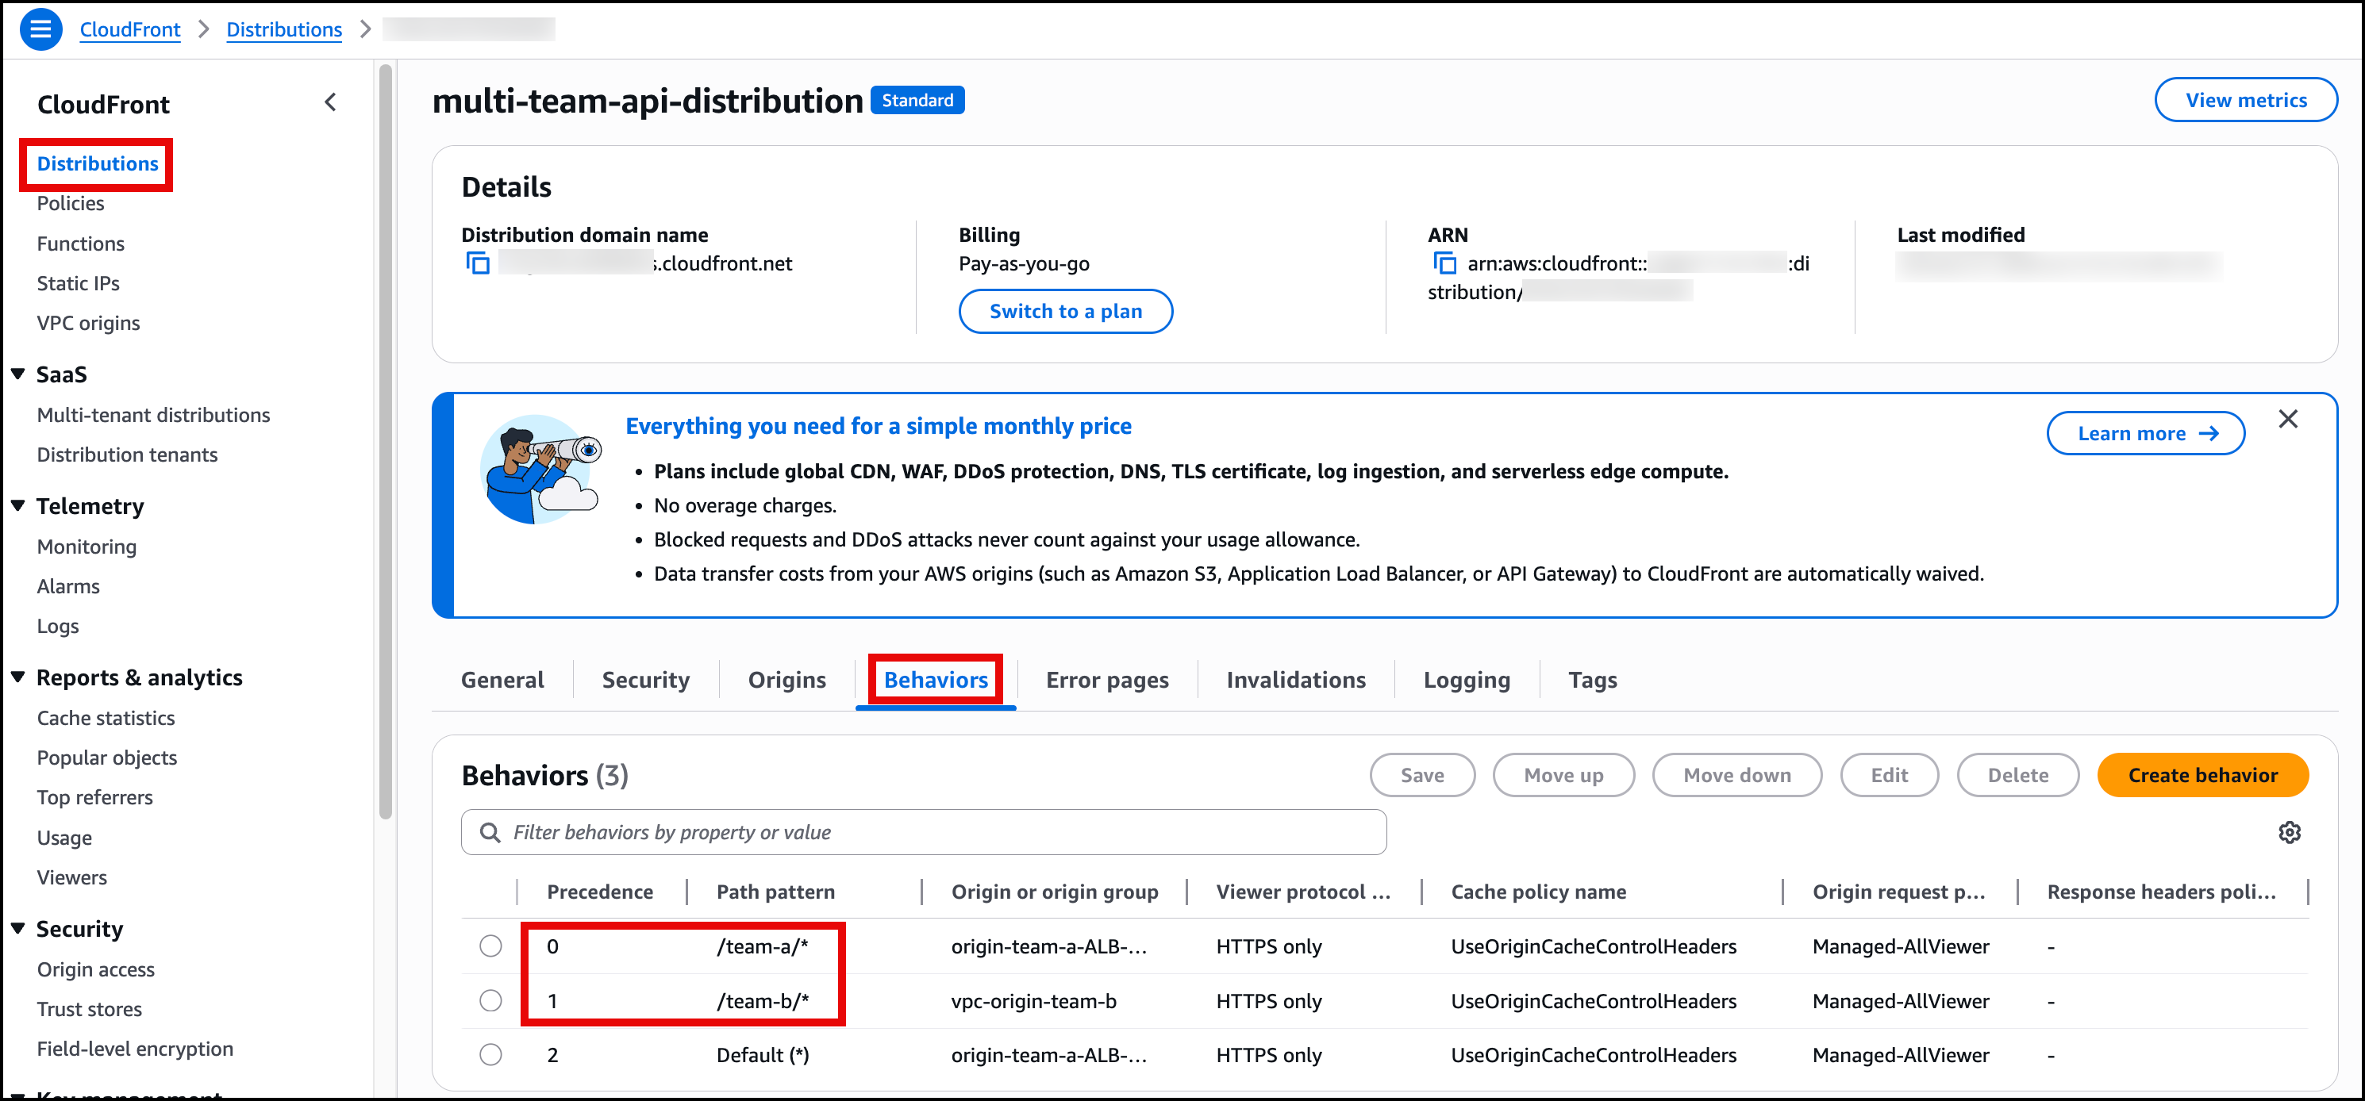The height and width of the screenshot is (1101, 2365).
Task: Select the /team-b/* behavior radio button
Action: pos(490,1000)
